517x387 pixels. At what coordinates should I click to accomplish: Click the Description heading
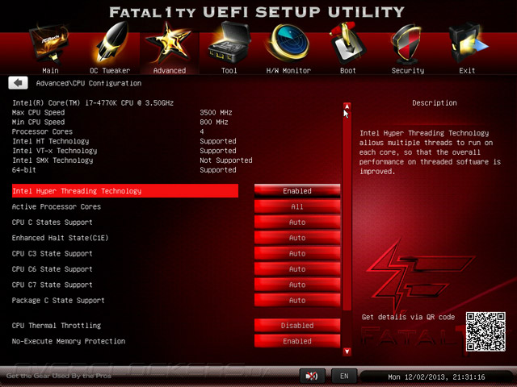point(435,103)
